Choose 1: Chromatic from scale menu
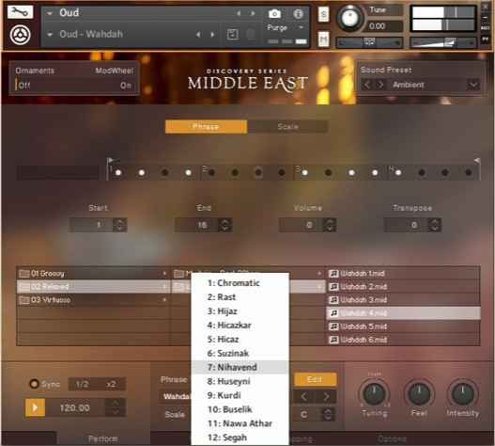 (240, 283)
